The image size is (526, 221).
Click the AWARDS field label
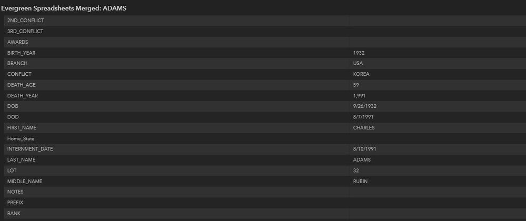pyautogui.click(x=17, y=42)
